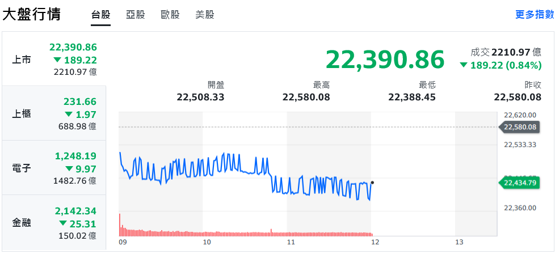Choose the 電子 index row
This screenshot has height=254, width=555.
tap(54, 168)
